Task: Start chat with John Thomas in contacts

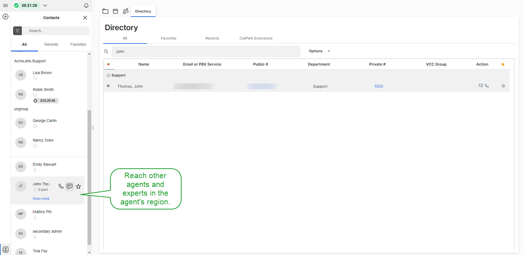Action: point(69,187)
